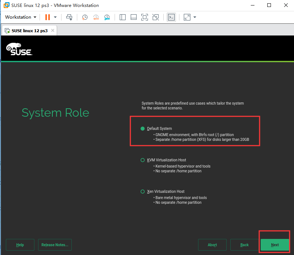The image size is (294, 255).
Task: Open the Release Notes
Action: 55,245
